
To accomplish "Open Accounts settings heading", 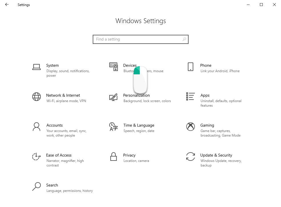I will 54,125.
